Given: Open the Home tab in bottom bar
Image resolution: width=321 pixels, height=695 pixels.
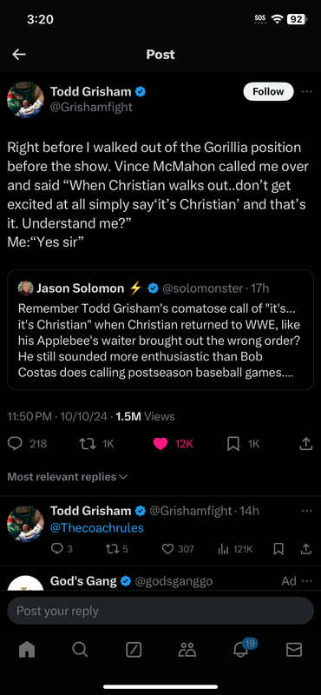Looking at the screenshot, I should (x=27, y=649).
